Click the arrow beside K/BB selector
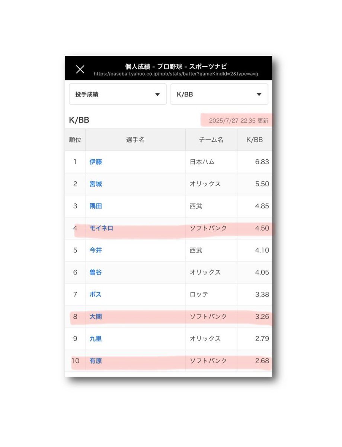Image resolution: width=342 pixels, height=447 pixels. point(259,95)
